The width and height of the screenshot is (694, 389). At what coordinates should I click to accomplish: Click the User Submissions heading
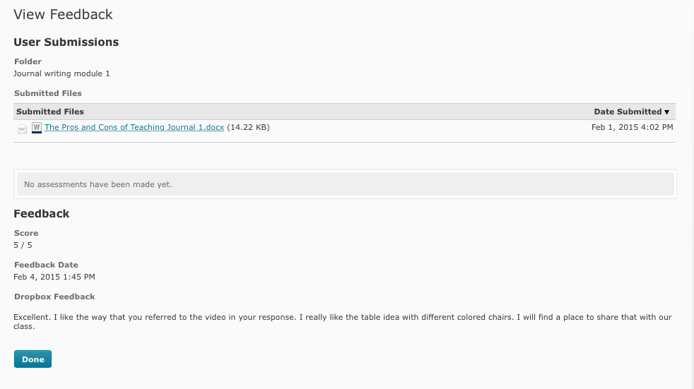(x=66, y=42)
